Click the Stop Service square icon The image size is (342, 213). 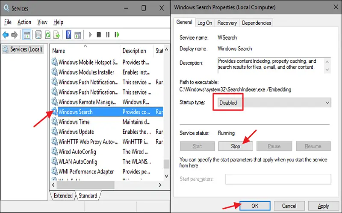[x=99, y=35]
